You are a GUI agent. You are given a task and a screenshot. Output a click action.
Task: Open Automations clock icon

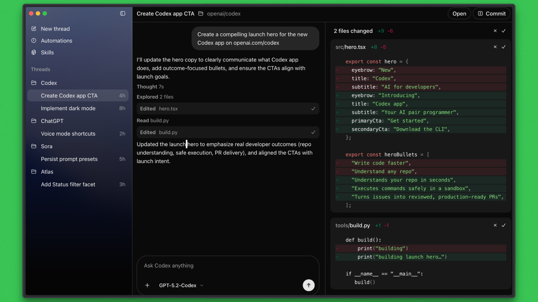coord(34,41)
